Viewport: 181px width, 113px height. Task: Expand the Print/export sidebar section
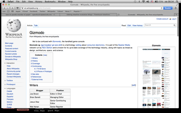(x=5, y=84)
